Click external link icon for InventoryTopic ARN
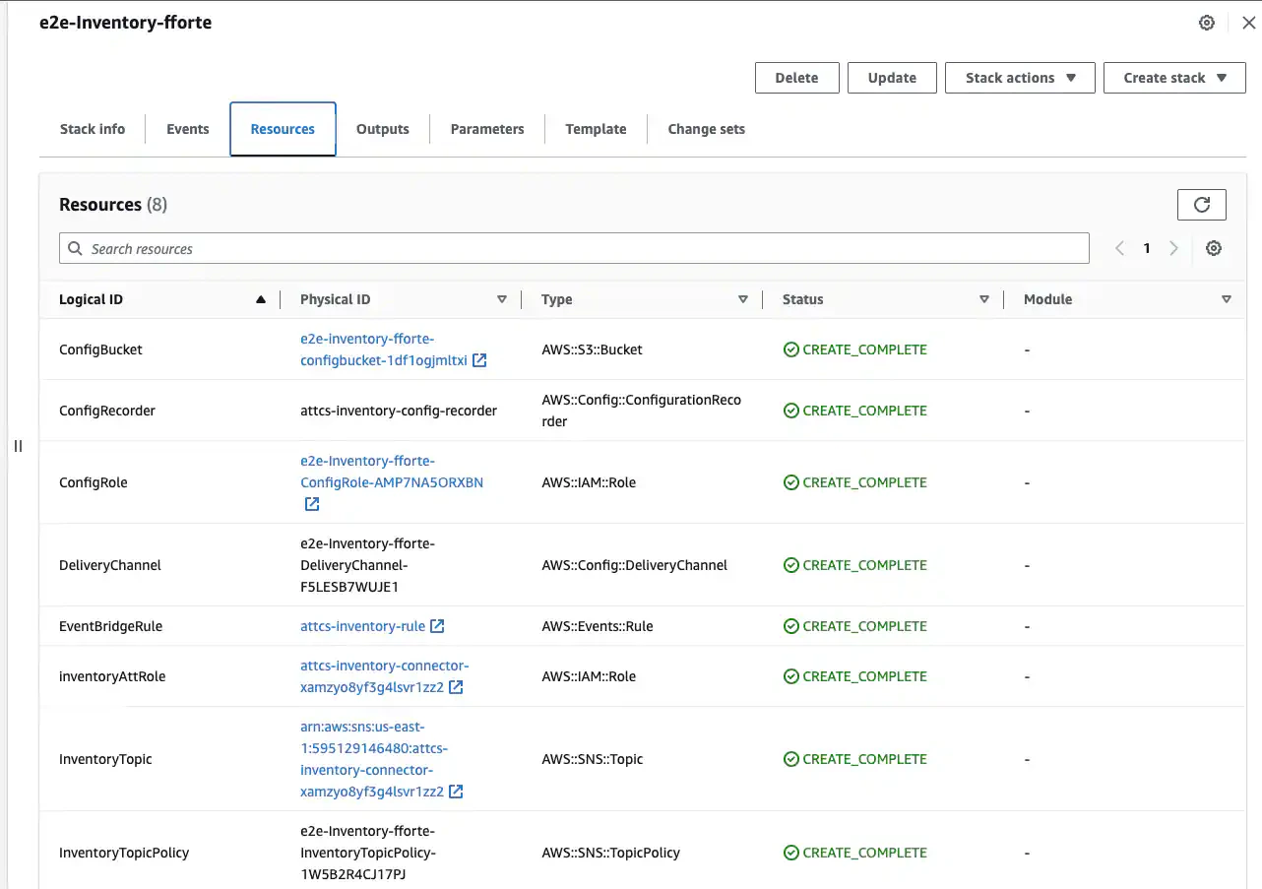This screenshot has height=889, width=1262. 457,792
